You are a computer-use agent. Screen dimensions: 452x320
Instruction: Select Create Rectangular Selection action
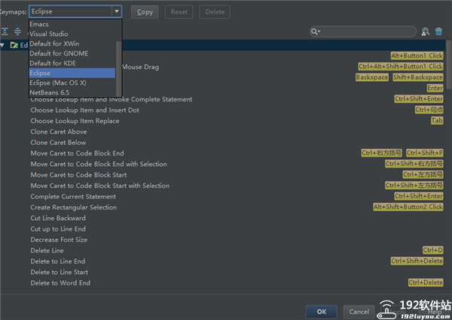point(74,207)
